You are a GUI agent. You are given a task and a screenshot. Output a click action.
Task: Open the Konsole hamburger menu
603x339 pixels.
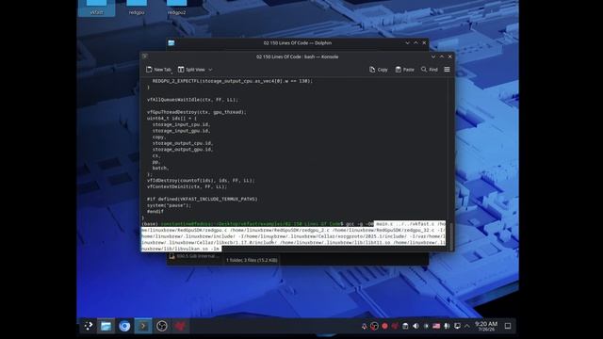click(447, 70)
